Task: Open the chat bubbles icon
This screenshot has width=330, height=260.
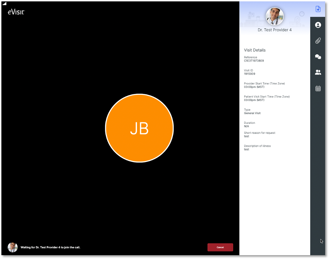Action: 318,57
